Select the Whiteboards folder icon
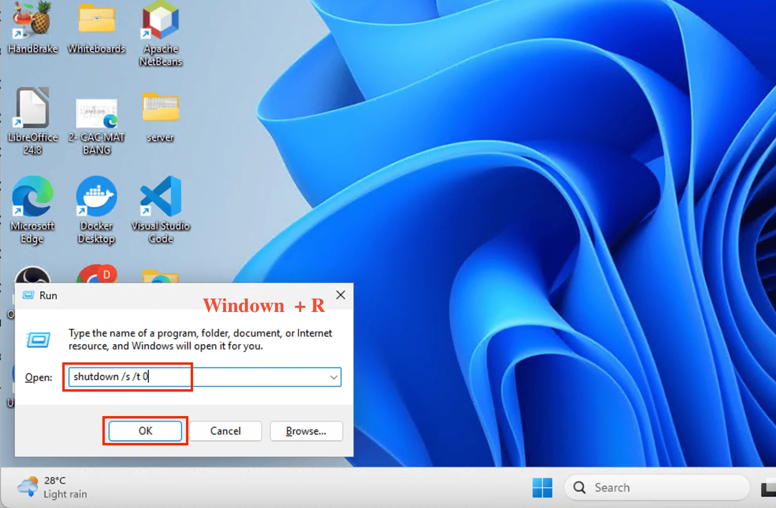The width and height of the screenshot is (776, 508). [96, 24]
